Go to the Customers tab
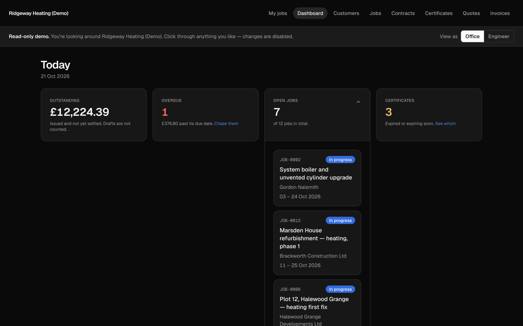The height and width of the screenshot is (326, 523). coord(346,14)
